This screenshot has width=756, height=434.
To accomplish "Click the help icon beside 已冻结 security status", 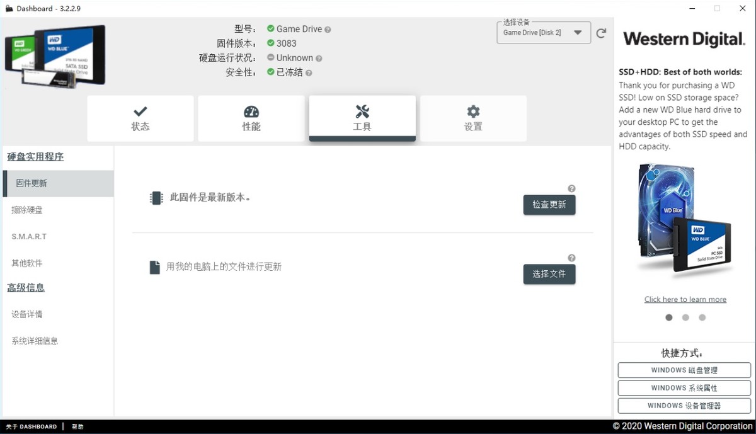I will (x=308, y=72).
